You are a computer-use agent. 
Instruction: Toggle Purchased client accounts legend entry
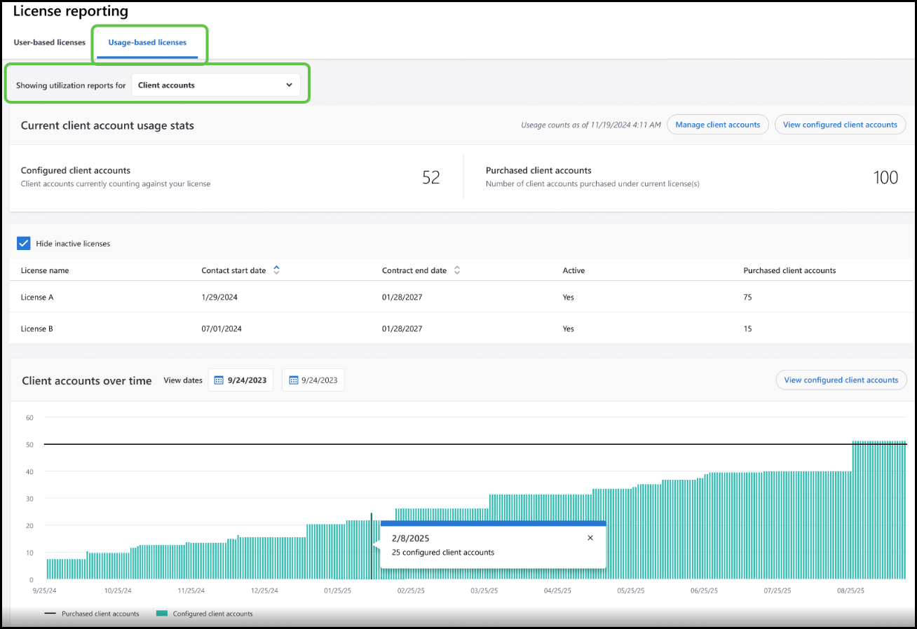(92, 614)
